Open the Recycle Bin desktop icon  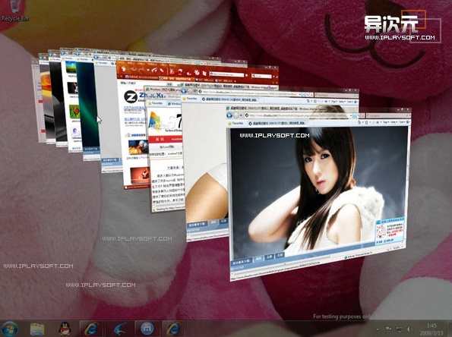[15, 11]
